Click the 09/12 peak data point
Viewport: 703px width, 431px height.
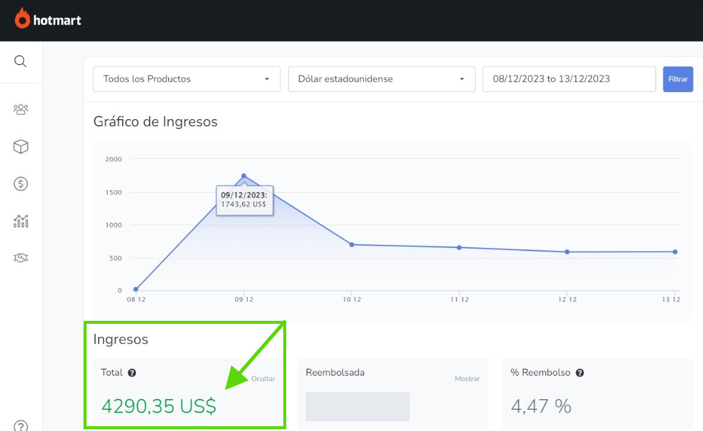[x=244, y=176]
